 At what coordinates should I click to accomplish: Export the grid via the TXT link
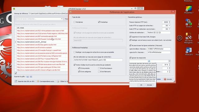pos(31,77)
